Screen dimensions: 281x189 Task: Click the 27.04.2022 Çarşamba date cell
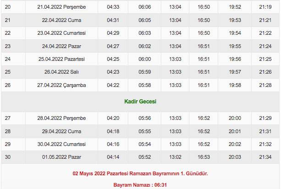click(61, 85)
